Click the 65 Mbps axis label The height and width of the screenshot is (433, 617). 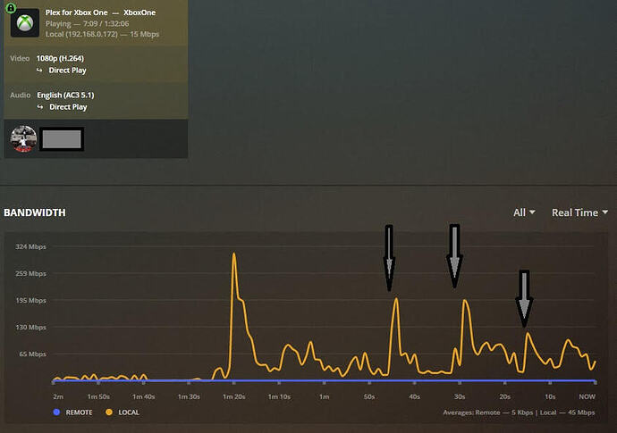(33, 354)
